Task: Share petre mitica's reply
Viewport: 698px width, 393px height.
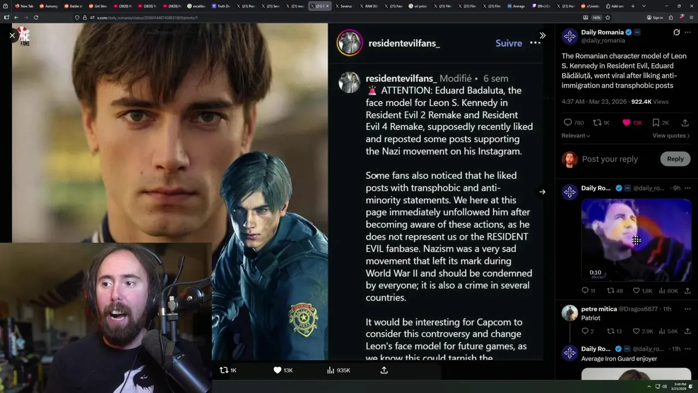Action: tap(688, 331)
